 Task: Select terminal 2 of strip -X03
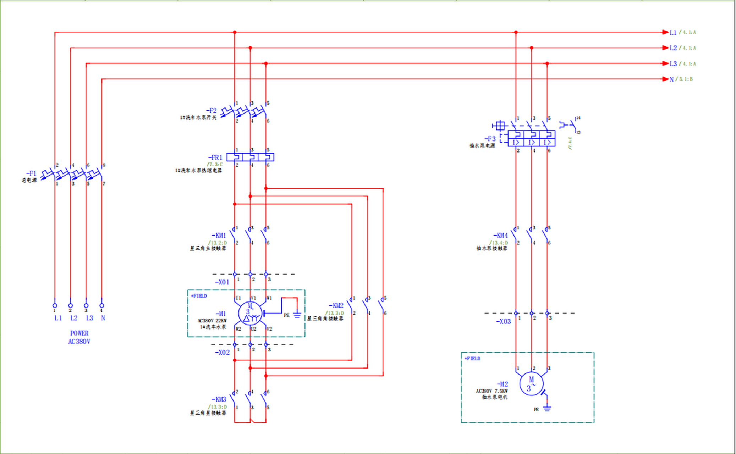[531, 314]
